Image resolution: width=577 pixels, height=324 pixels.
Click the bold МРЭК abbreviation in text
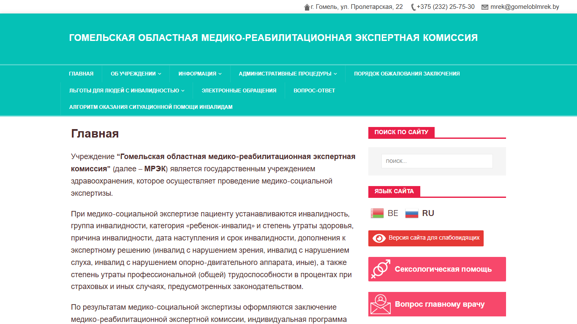tap(155, 169)
